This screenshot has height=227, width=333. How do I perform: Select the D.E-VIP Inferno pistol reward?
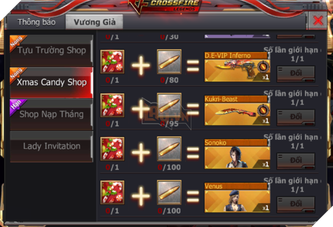click(237, 67)
